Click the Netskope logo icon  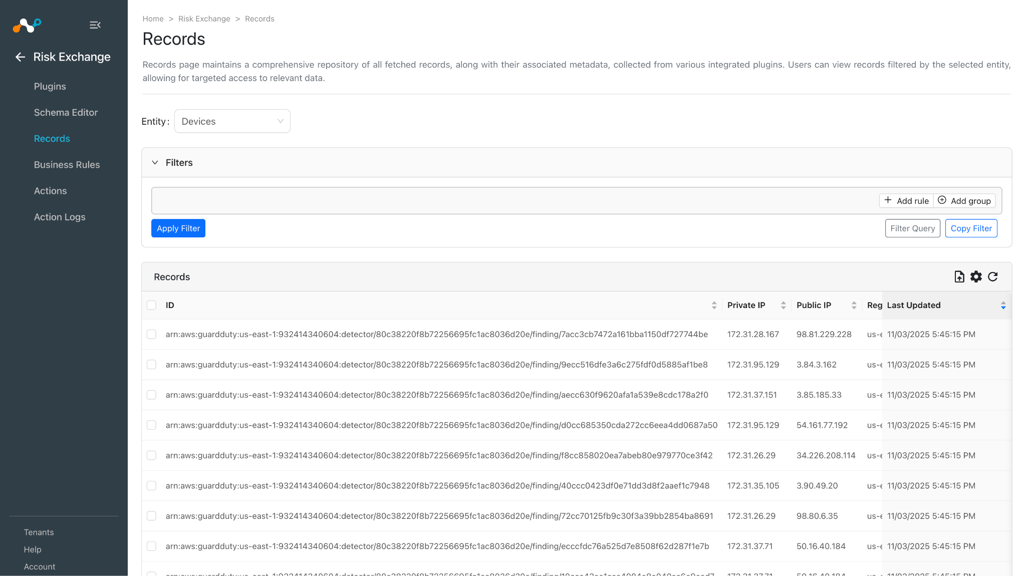pyautogui.click(x=27, y=25)
